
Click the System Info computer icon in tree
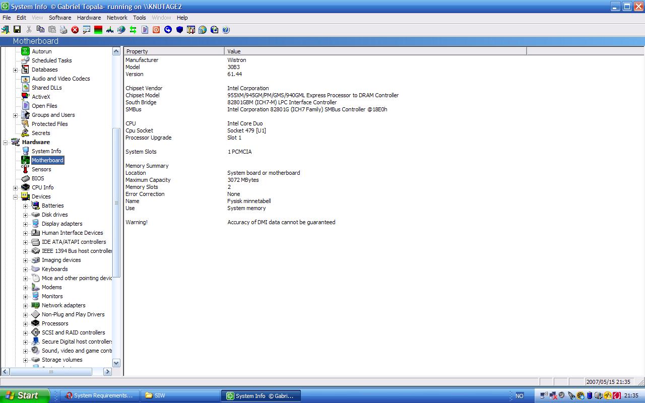pyautogui.click(x=25, y=151)
